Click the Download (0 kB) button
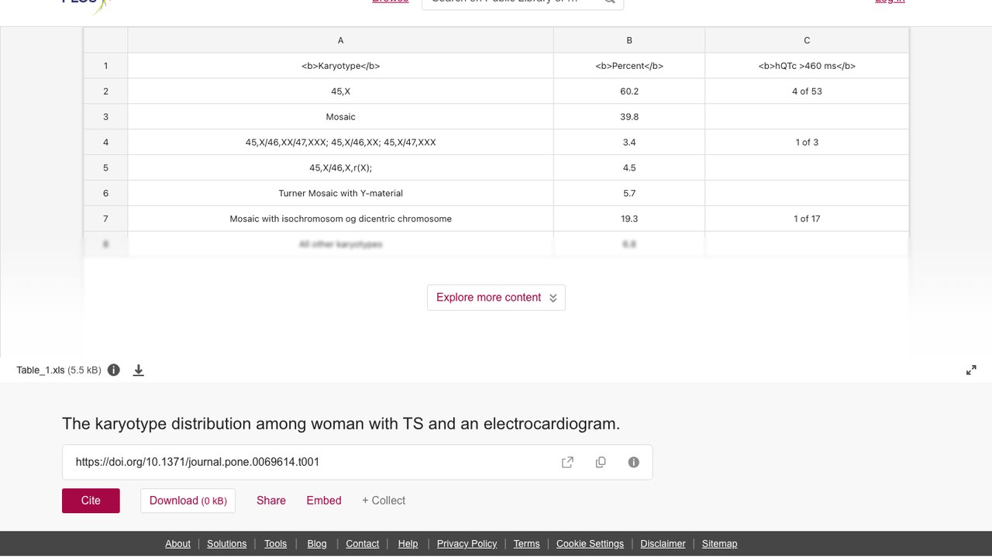The width and height of the screenshot is (992, 558). [x=188, y=501]
